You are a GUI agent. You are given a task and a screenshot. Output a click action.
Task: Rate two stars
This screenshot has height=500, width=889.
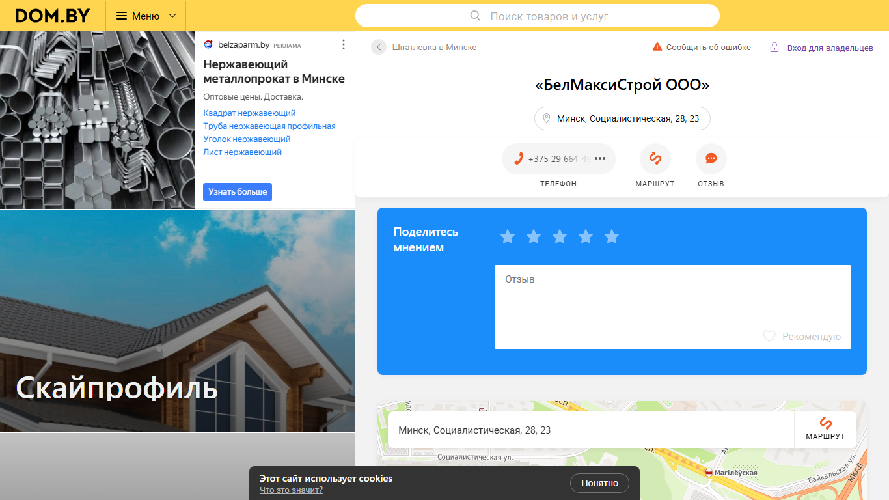coord(534,236)
